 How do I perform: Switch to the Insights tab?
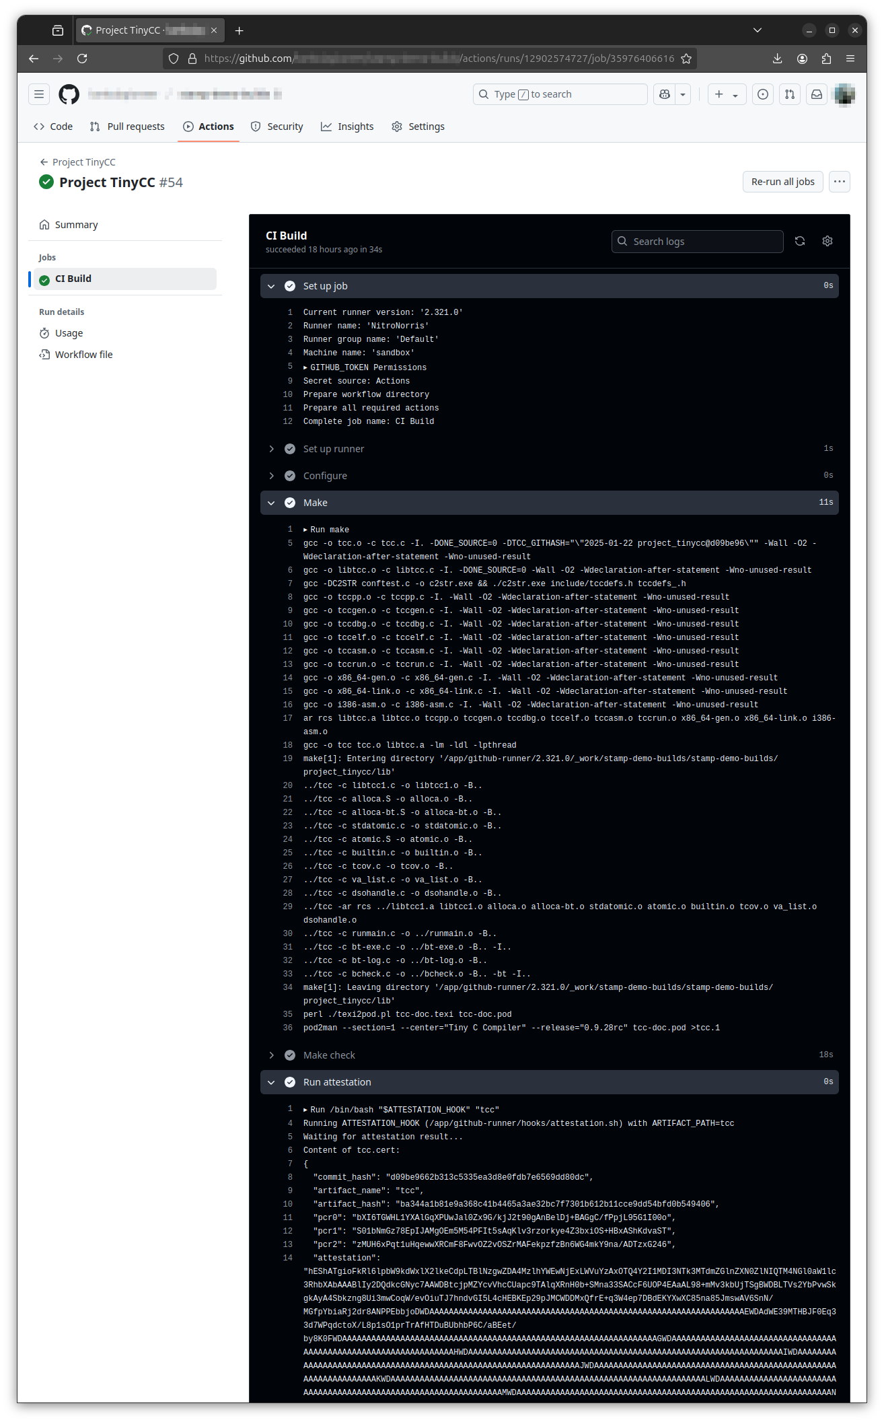pyautogui.click(x=347, y=127)
